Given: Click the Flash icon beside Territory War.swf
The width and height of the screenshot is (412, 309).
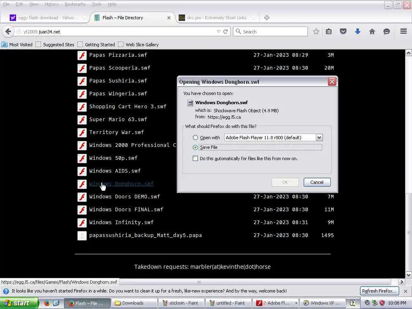Looking at the screenshot, I should pyautogui.click(x=82, y=132).
